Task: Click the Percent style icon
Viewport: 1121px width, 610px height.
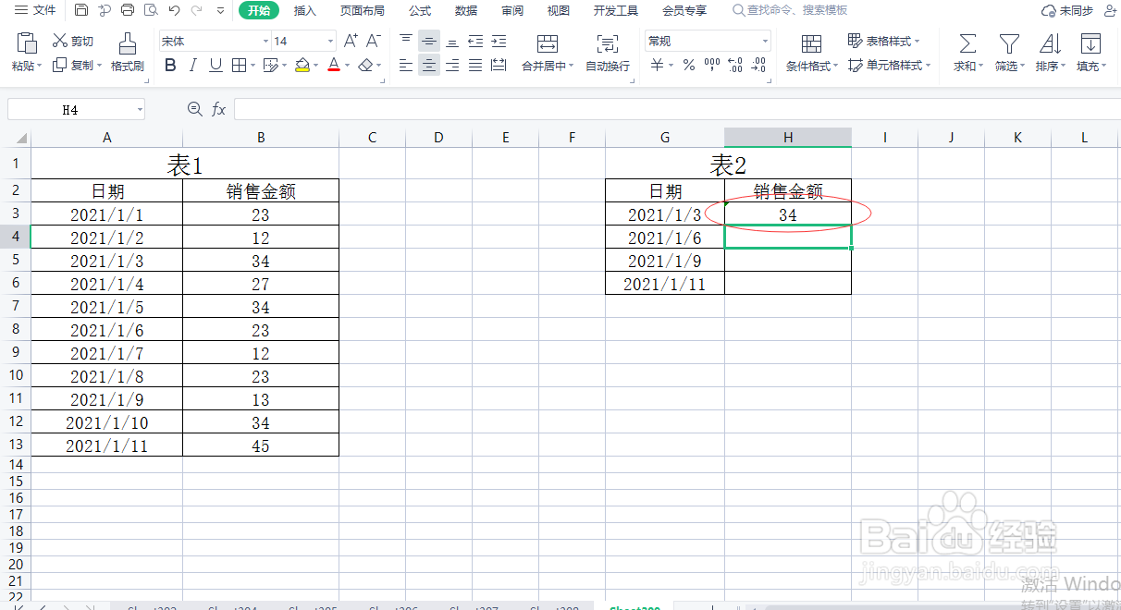Action: point(689,66)
